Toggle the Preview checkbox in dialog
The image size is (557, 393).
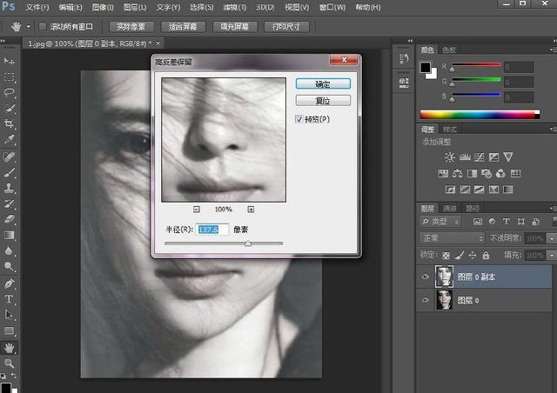[x=299, y=119]
